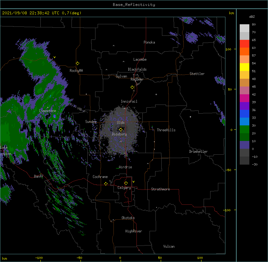Click the Olds label
The width and height of the screenshot is (268, 262).
coord(121,123)
